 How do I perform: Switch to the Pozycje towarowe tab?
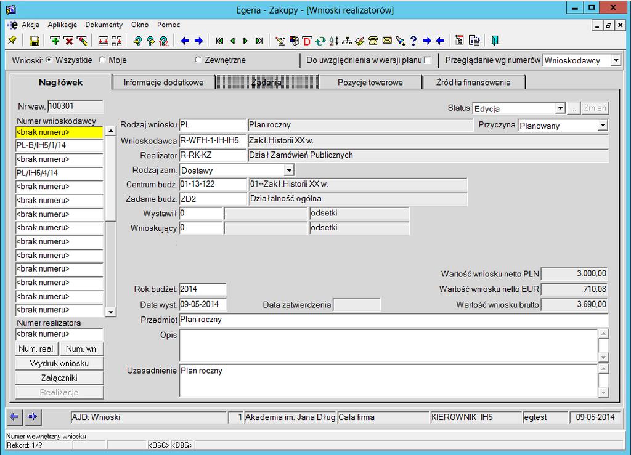click(x=370, y=82)
